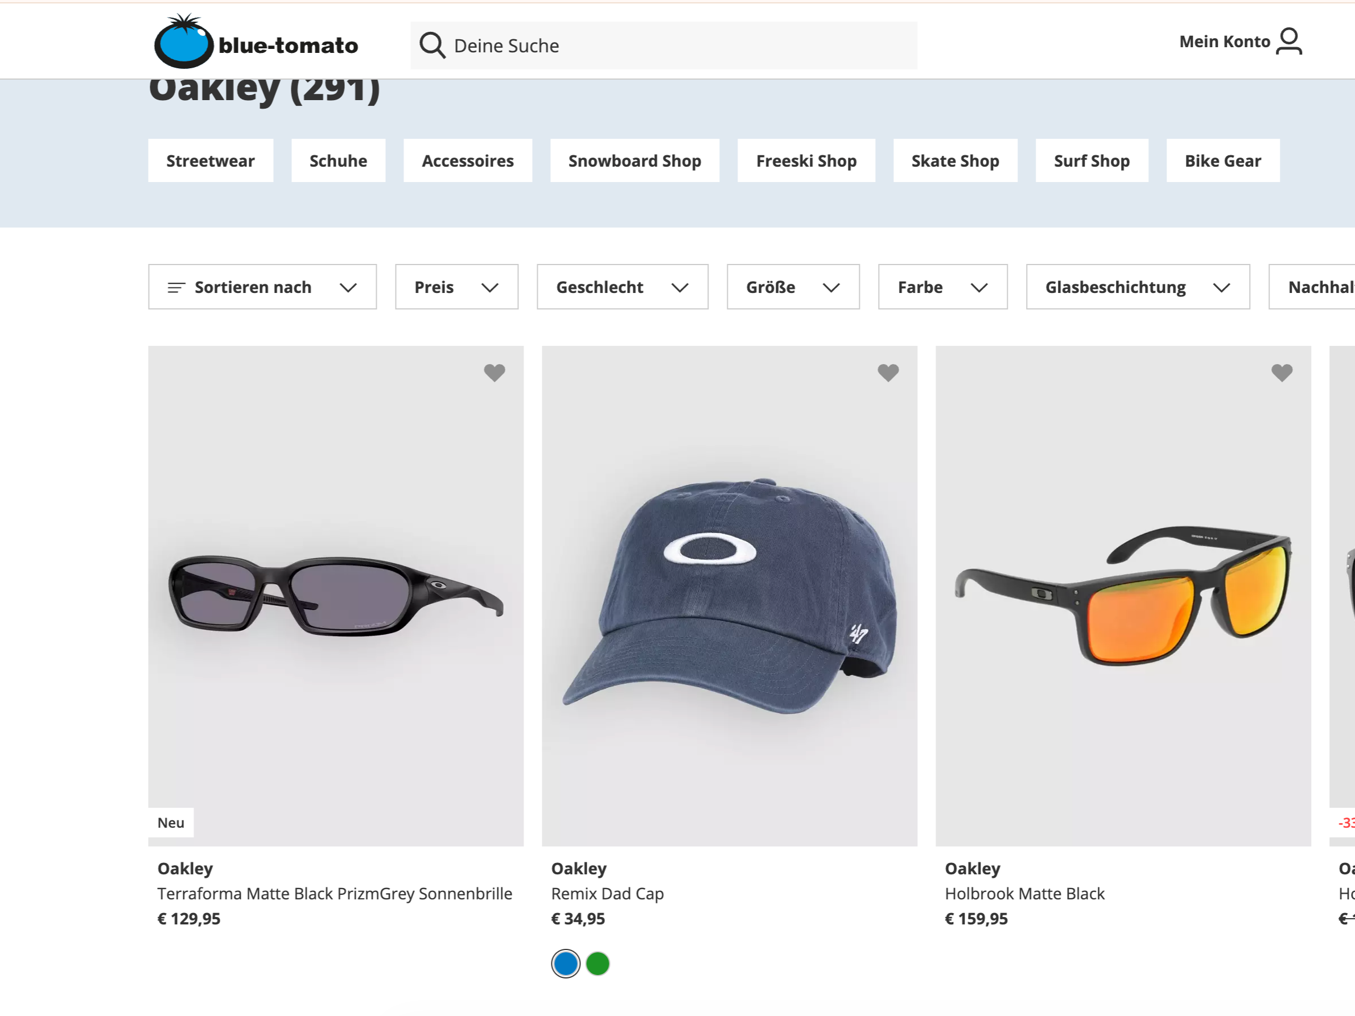Expand the Farbe filter
Image resolution: width=1355 pixels, height=1016 pixels.
943,287
